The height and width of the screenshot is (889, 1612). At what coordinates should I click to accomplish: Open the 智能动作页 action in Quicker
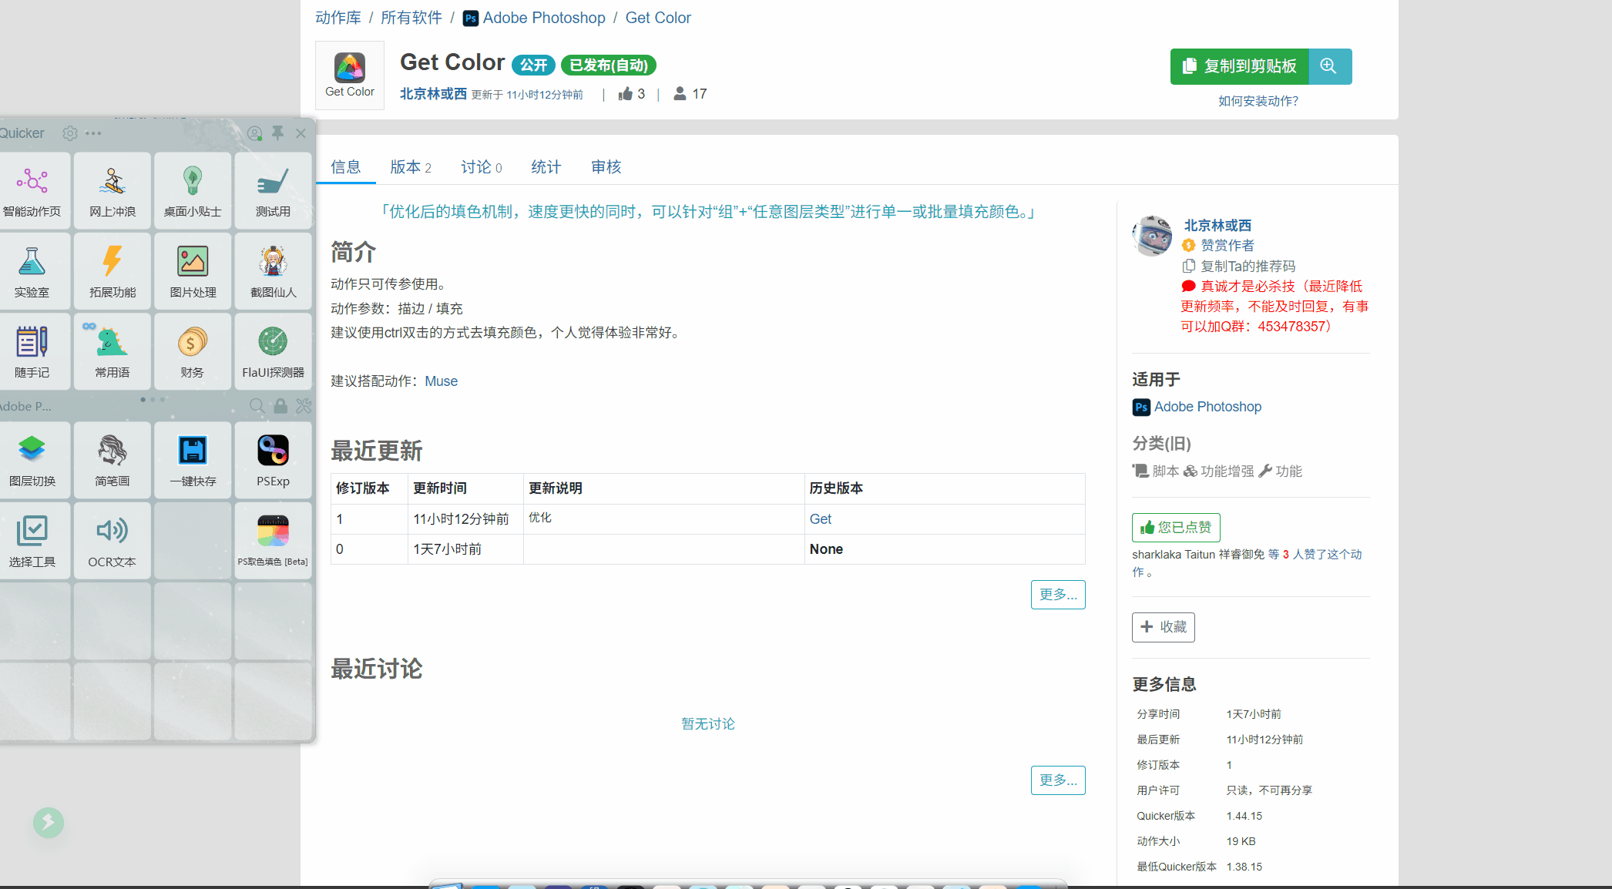pos(32,190)
